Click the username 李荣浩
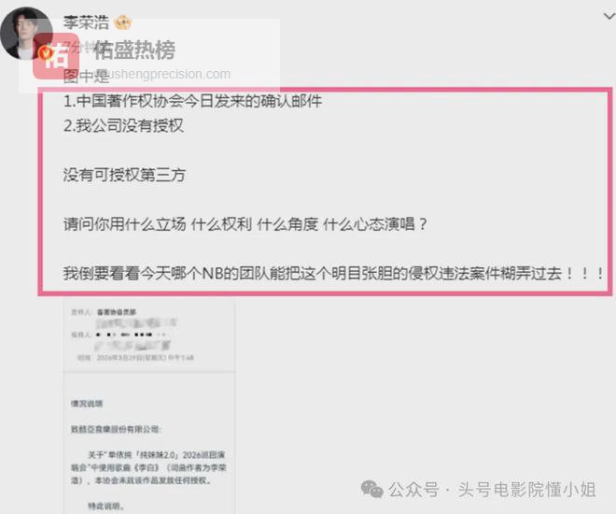The image size is (616, 514). tap(86, 22)
